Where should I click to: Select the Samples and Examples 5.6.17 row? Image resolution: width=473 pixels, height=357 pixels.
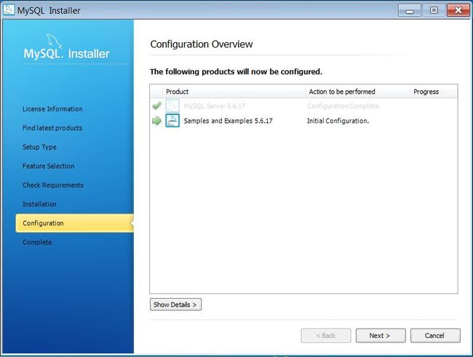[x=303, y=121]
